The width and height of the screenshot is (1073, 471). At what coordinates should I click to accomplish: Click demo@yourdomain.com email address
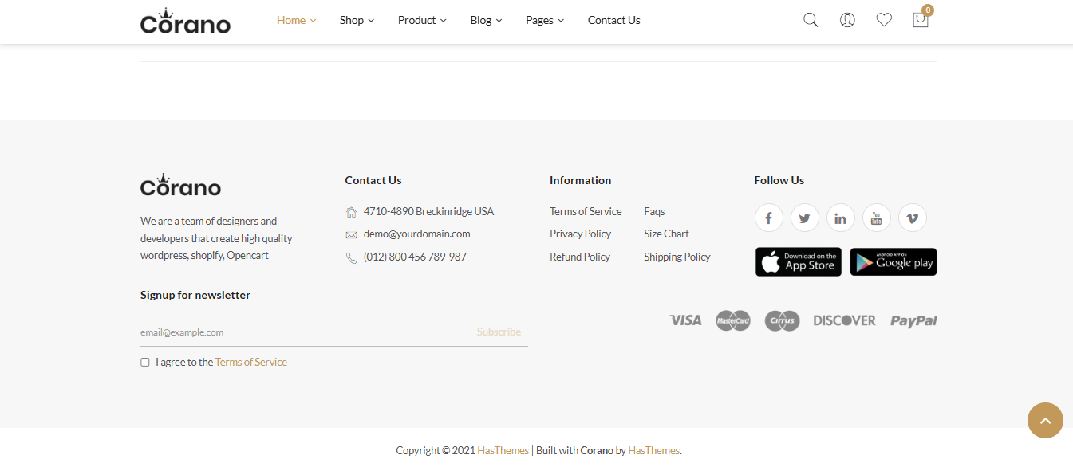point(416,234)
